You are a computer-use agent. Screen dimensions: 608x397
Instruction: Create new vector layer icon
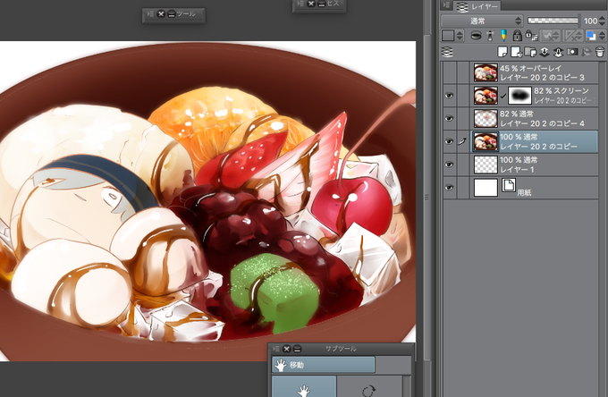[x=516, y=52]
